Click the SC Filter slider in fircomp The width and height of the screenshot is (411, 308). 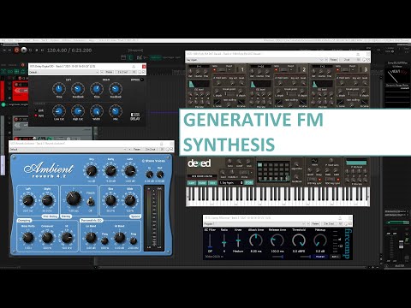point(210,240)
